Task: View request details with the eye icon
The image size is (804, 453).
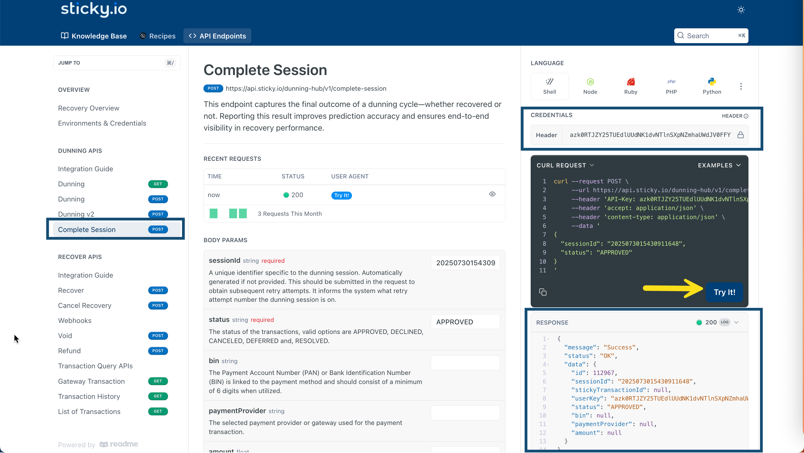Action: (x=492, y=194)
